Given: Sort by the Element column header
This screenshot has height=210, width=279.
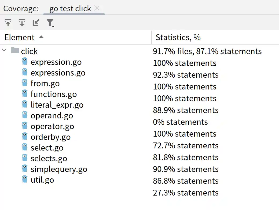Looking at the screenshot, I should pos(20,37).
